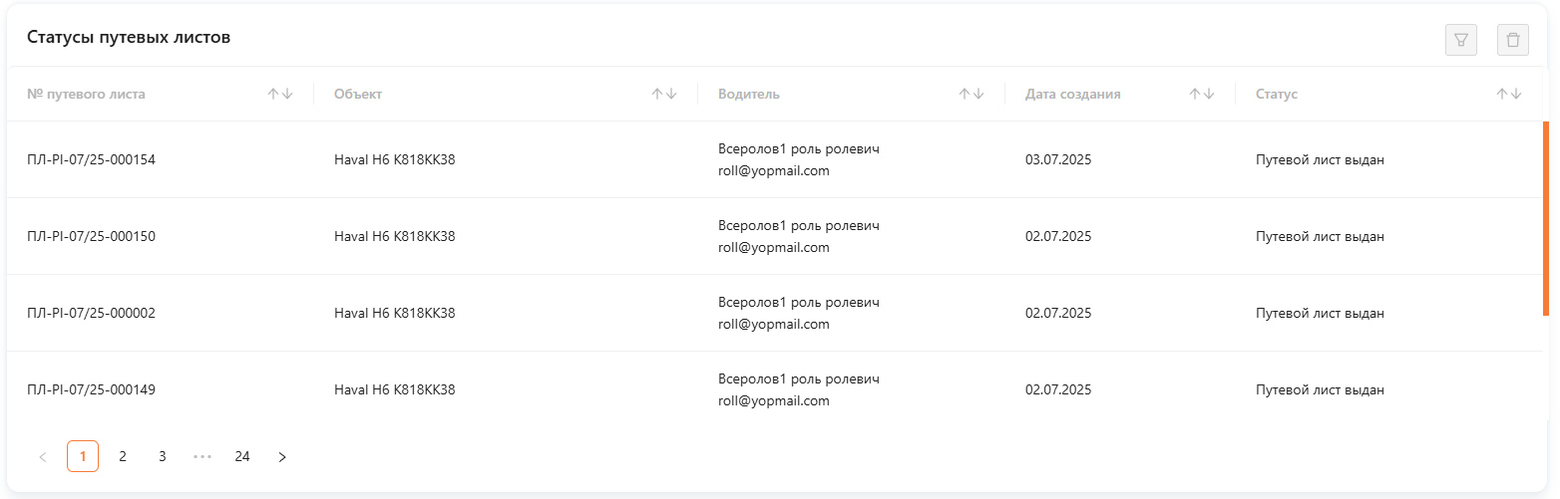
Task: Select waybill ПЛ-PI-07/25-000150 row
Action: click(775, 236)
